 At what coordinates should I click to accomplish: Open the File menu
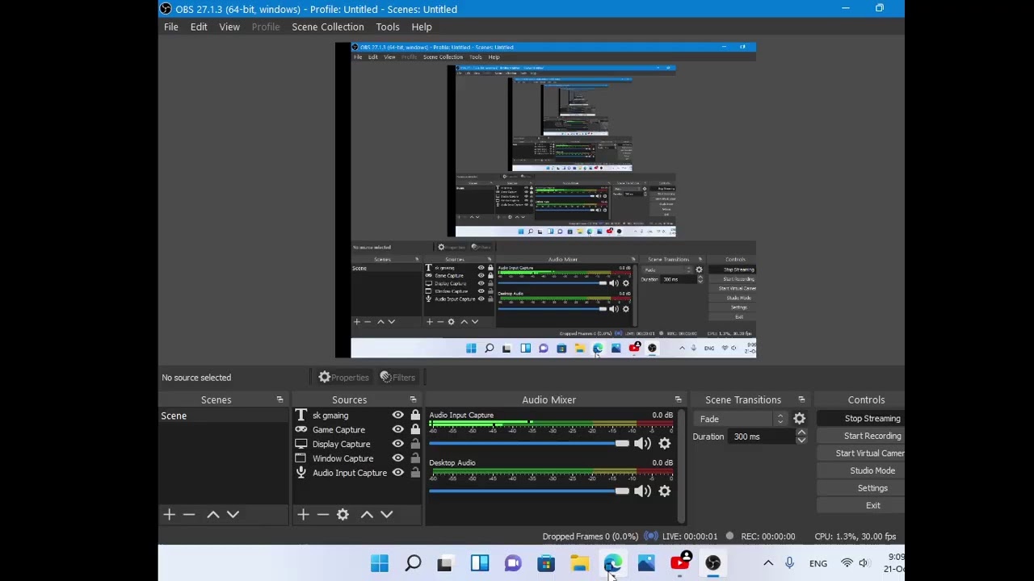point(171,27)
